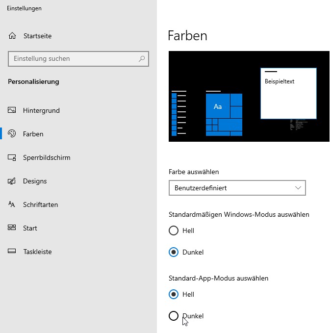The width and height of the screenshot is (332, 333).
Task: Click the Start tiles icon
Action: (12, 228)
